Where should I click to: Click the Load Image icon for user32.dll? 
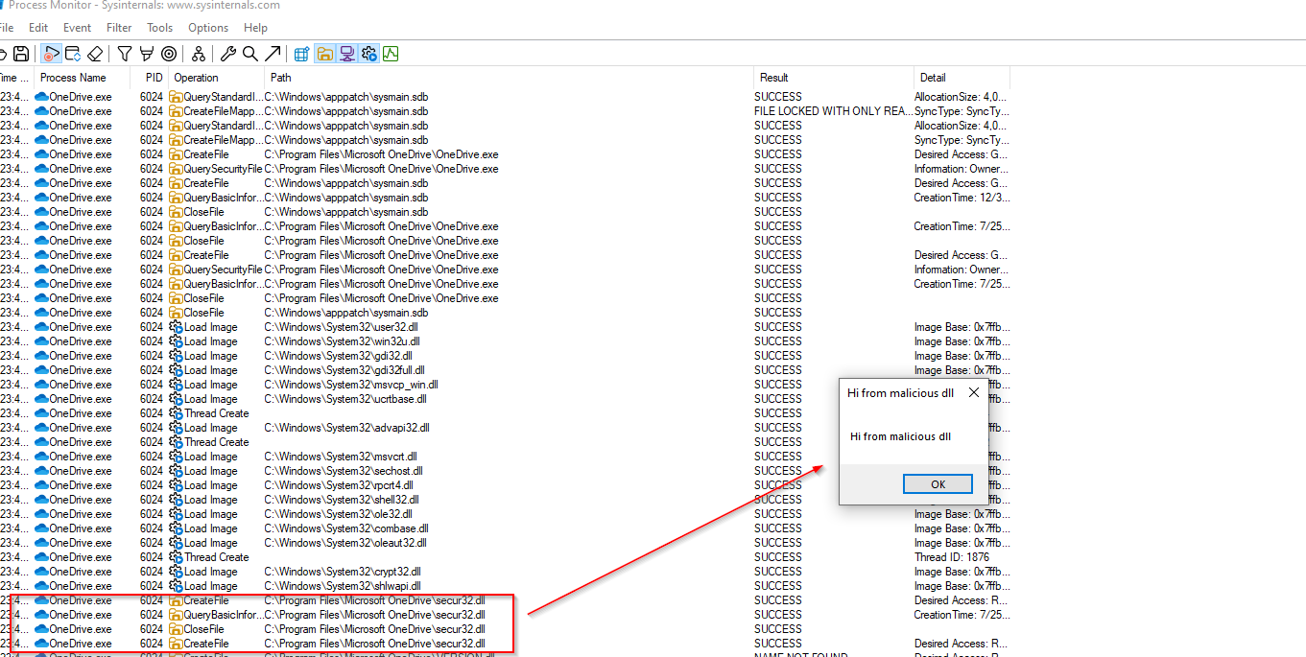(176, 327)
